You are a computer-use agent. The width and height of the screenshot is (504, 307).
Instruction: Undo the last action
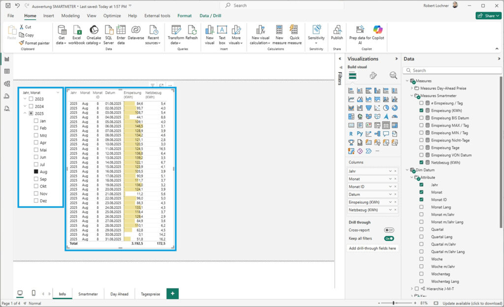17,6
